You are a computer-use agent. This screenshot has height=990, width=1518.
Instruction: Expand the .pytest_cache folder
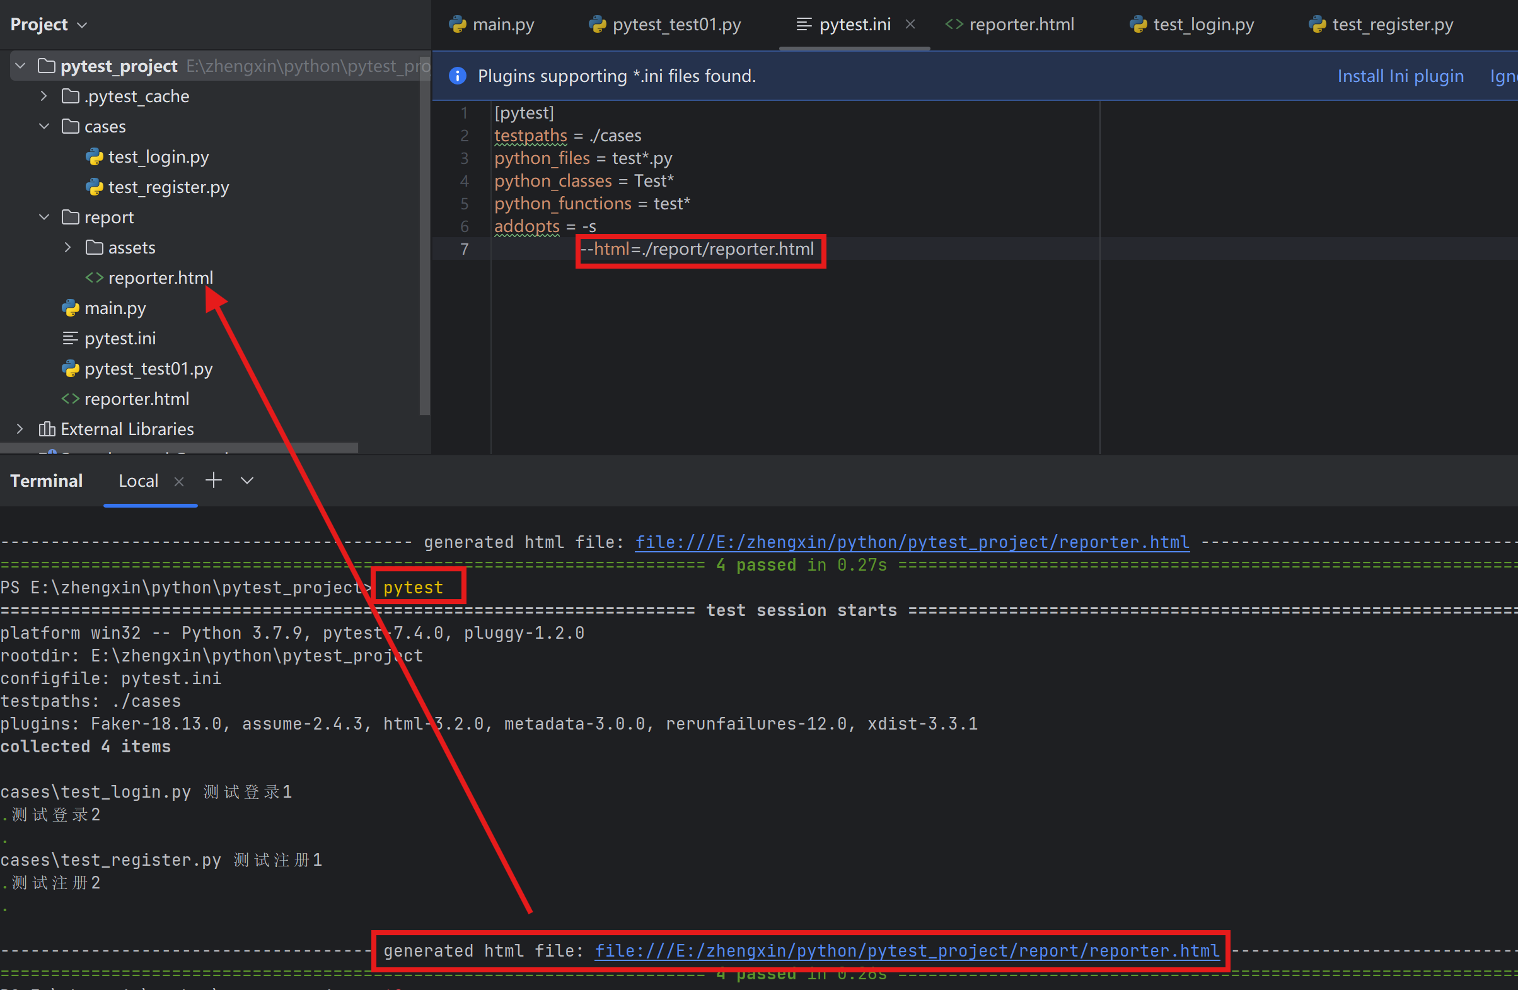tap(44, 96)
